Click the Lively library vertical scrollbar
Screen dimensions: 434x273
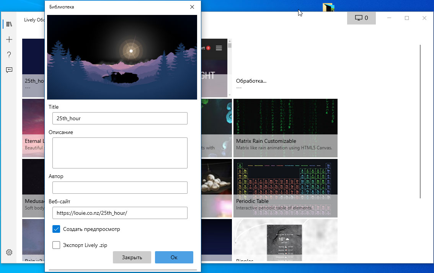420,121
